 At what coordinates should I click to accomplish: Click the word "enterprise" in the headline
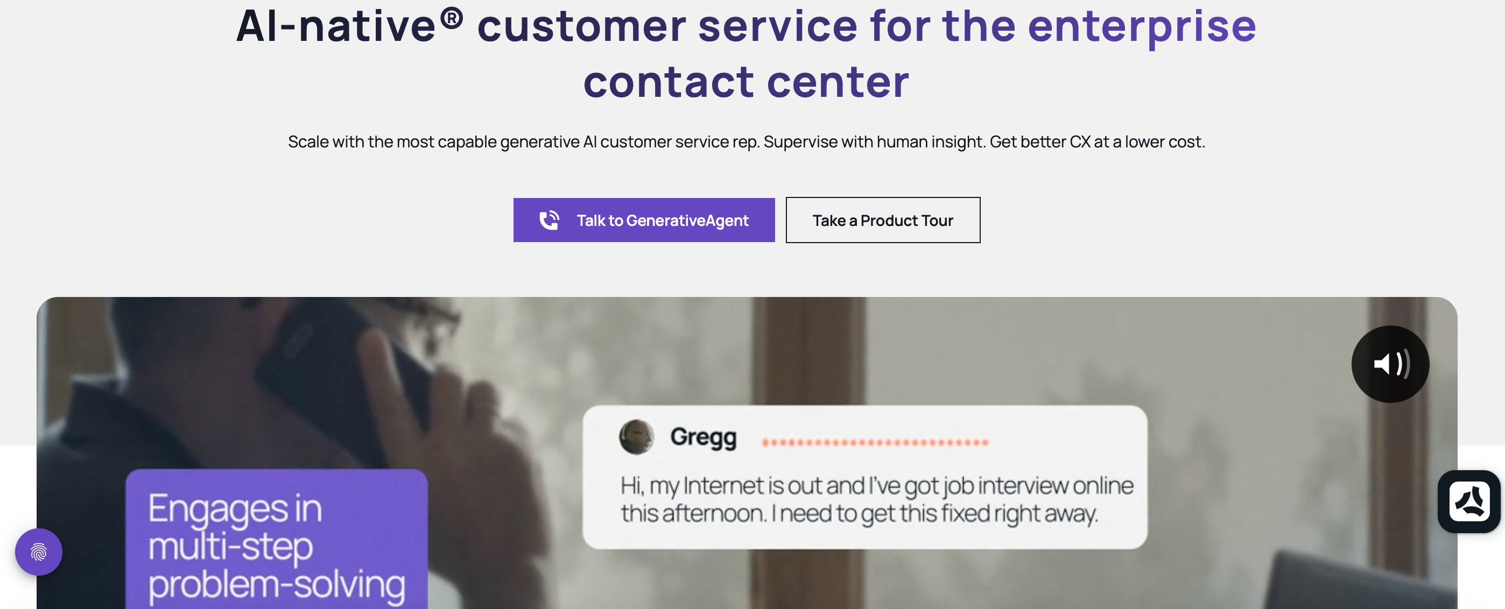1142,26
